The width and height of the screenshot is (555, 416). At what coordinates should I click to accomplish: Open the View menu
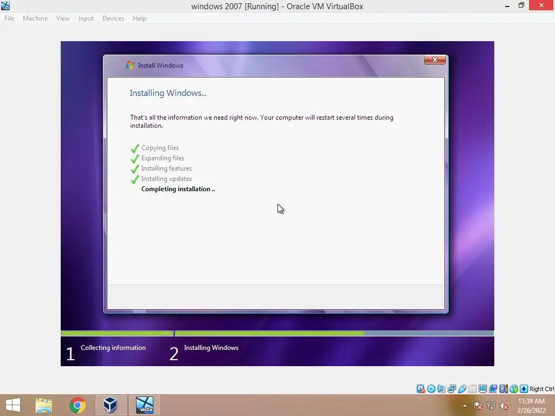tap(63, 18)
